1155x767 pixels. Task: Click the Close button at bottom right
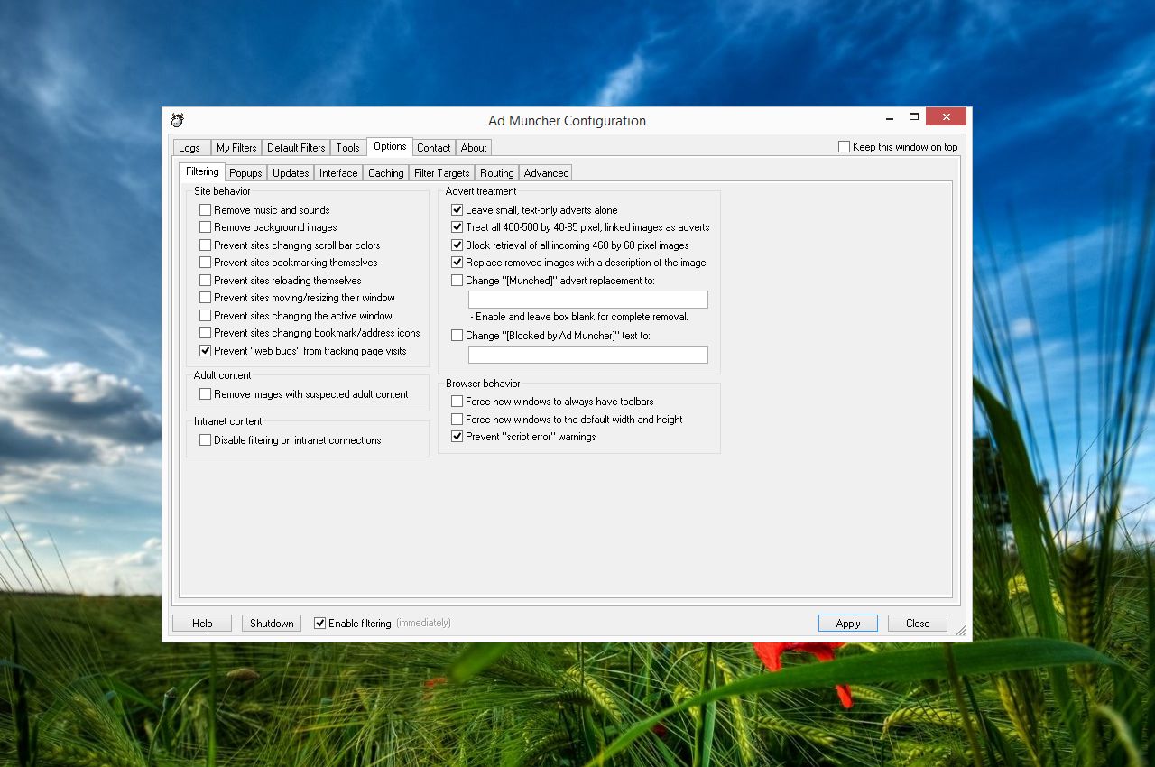(918, 624)
